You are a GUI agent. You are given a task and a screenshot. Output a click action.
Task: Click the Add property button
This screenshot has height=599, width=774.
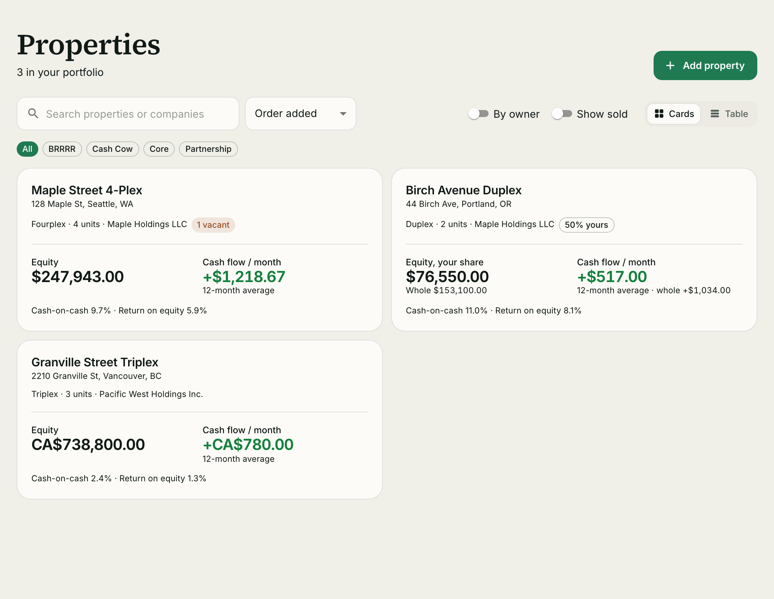[705, 65]
